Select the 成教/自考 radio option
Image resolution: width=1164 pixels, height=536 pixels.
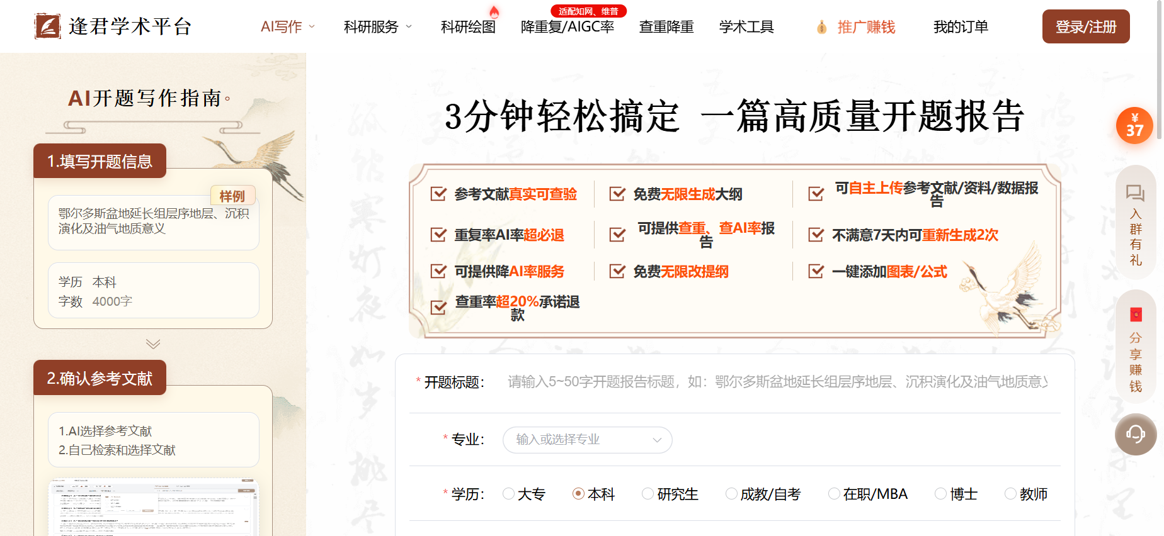click(763, 494)
